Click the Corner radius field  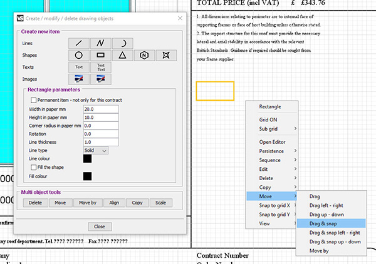point(101,126)
